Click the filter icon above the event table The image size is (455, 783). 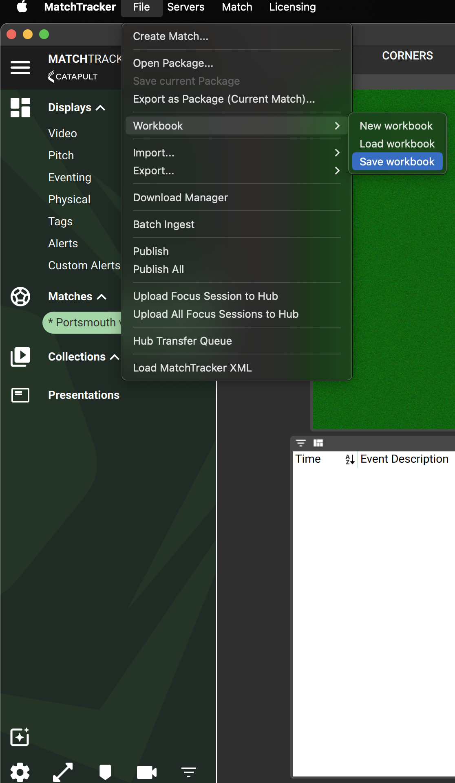tap(301, 443)
